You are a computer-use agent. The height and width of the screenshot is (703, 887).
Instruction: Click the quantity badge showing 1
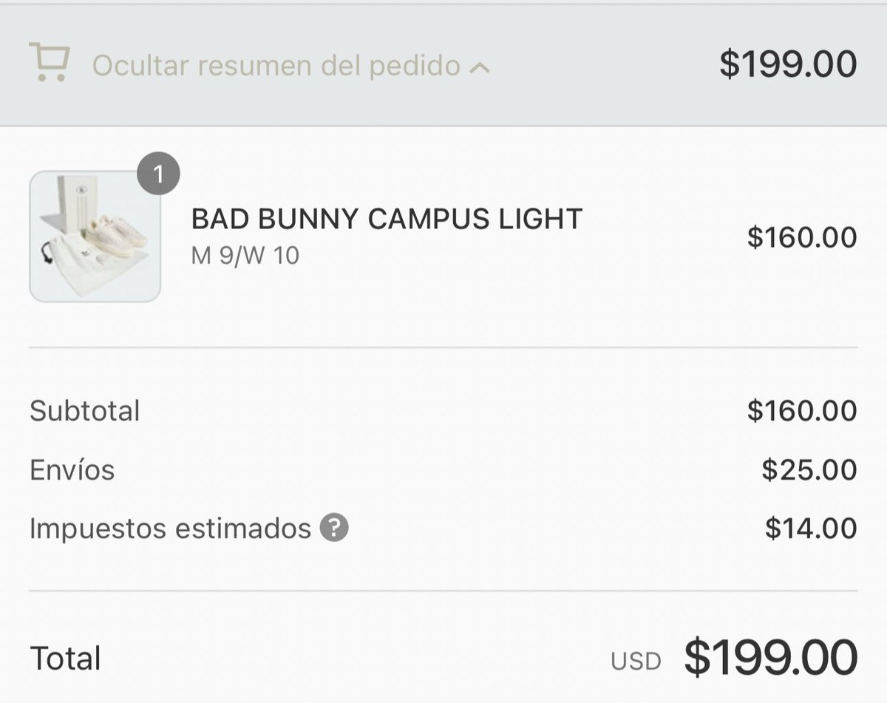pos(158,174)
